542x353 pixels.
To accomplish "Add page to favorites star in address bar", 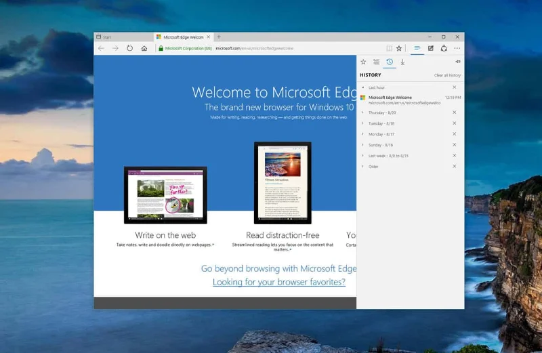I will 399,48.
